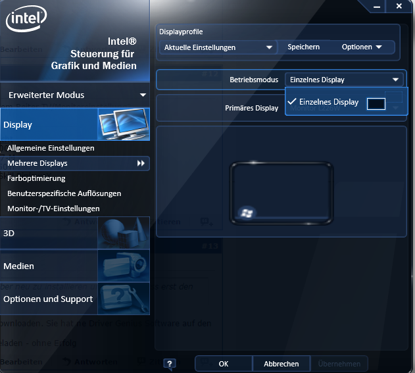Open the Display section monitors icon

[124, 124]
